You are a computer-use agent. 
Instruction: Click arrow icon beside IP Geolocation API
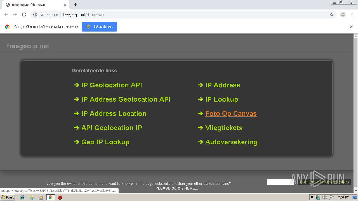coord(76,85)
